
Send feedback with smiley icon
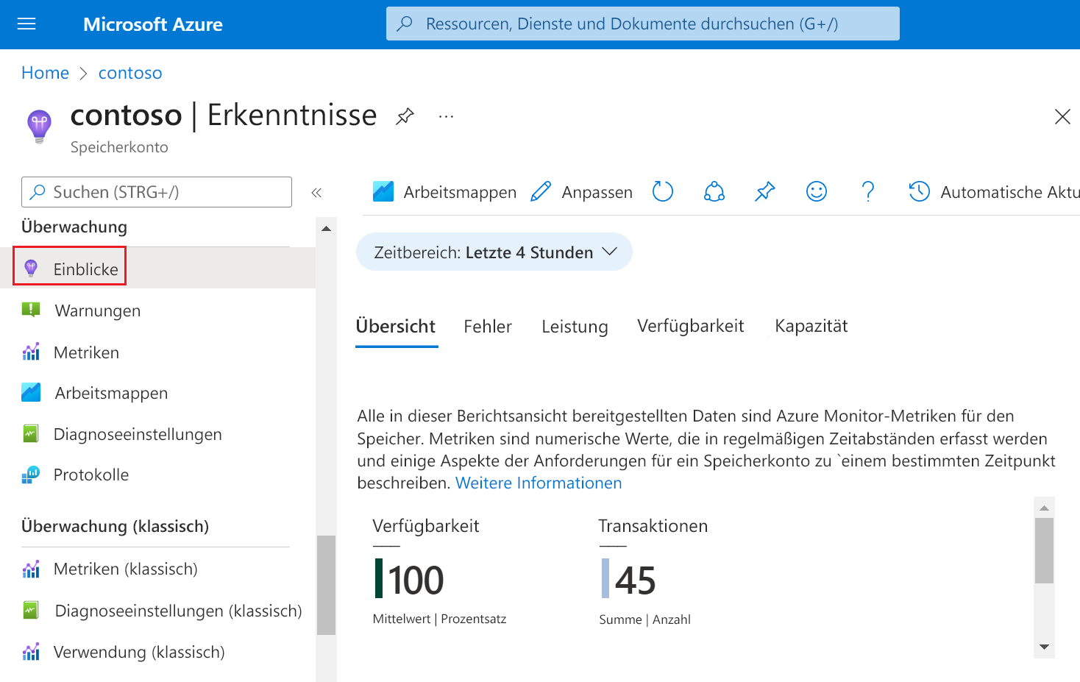pos(817,192)
